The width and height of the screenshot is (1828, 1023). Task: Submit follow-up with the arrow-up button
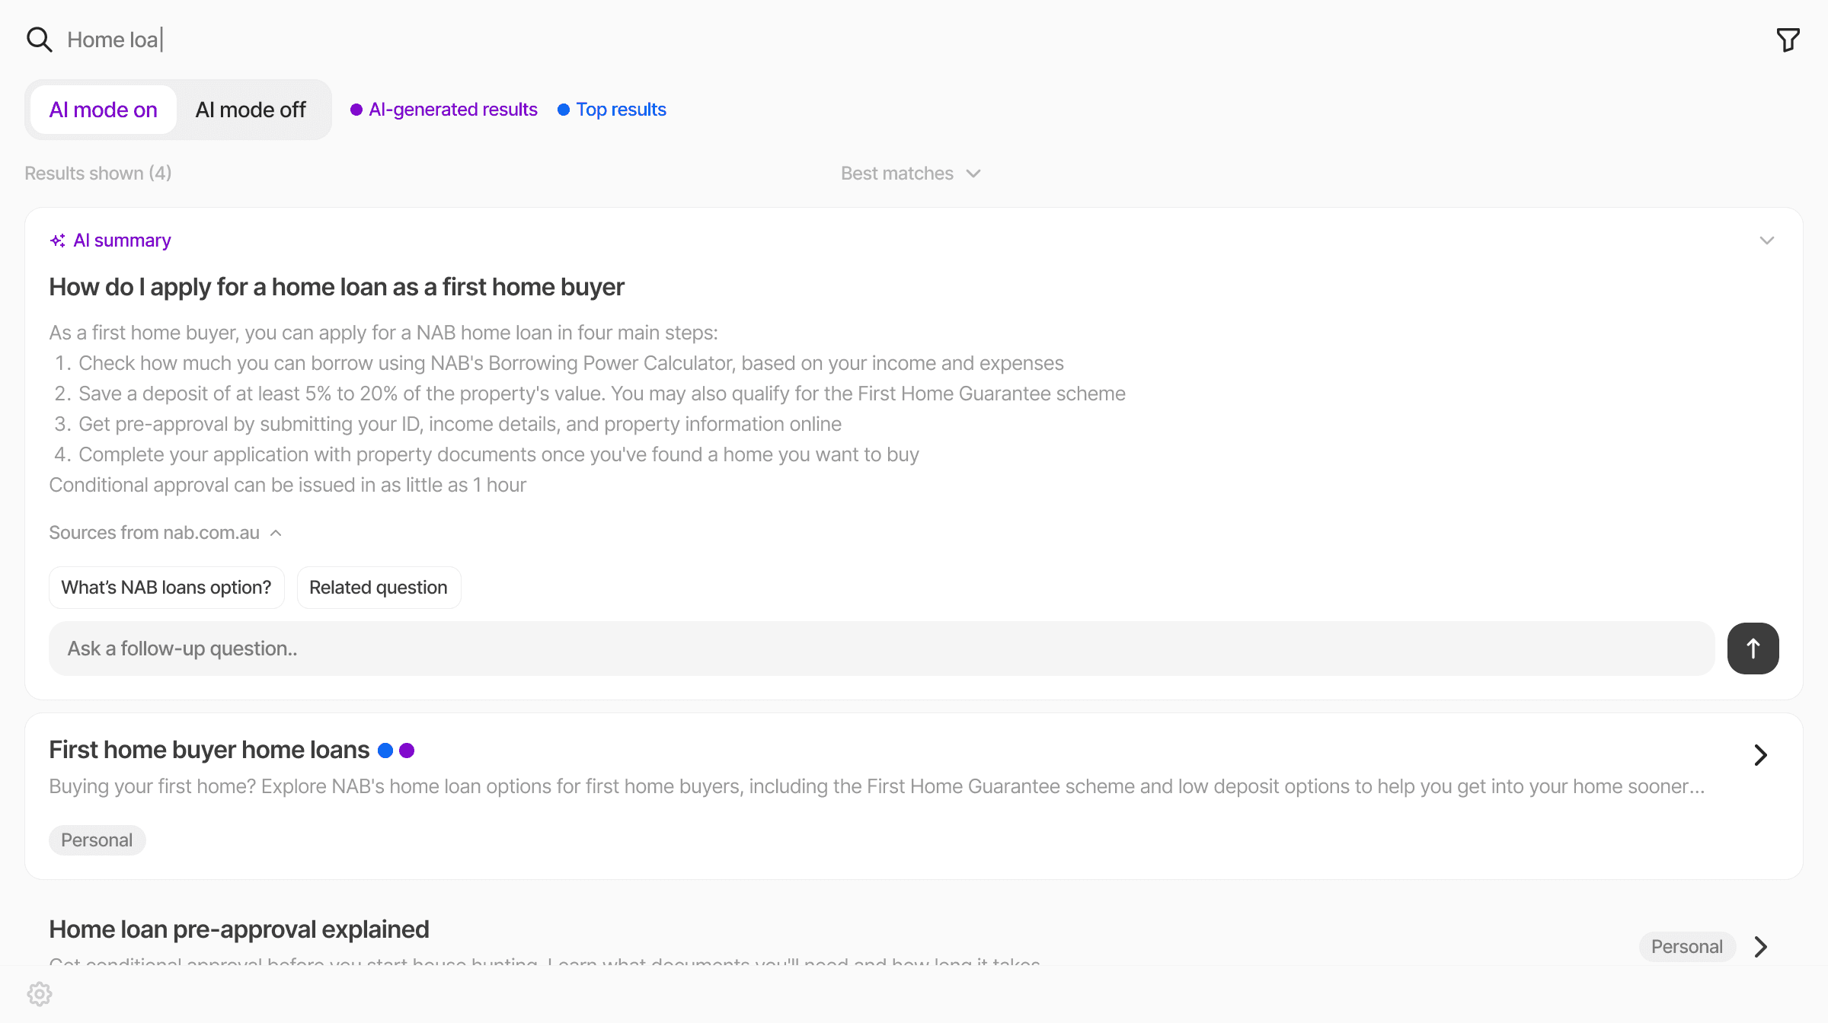[x=1753, y=649]
